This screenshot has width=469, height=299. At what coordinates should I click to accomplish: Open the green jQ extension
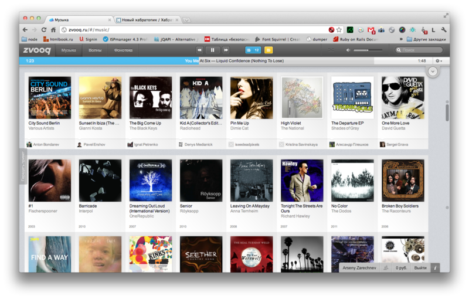[x=350, y=29]
